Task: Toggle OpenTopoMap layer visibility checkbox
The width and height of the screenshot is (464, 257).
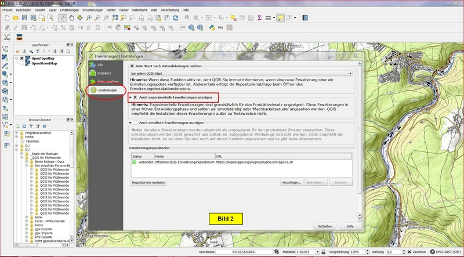Action: [22, 59]
